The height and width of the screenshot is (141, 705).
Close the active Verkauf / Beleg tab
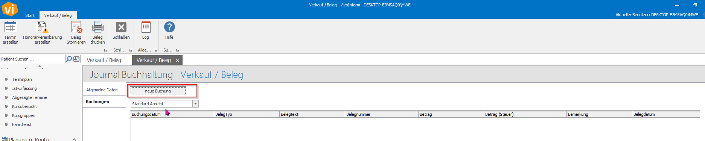tap(177, 60)
